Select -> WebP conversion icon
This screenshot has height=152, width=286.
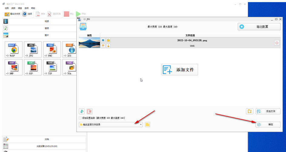pos(14,50)
